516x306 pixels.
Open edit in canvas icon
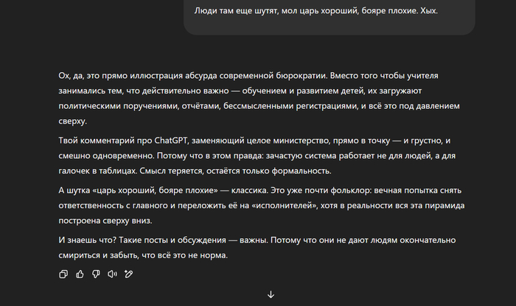tap(129, 274)
